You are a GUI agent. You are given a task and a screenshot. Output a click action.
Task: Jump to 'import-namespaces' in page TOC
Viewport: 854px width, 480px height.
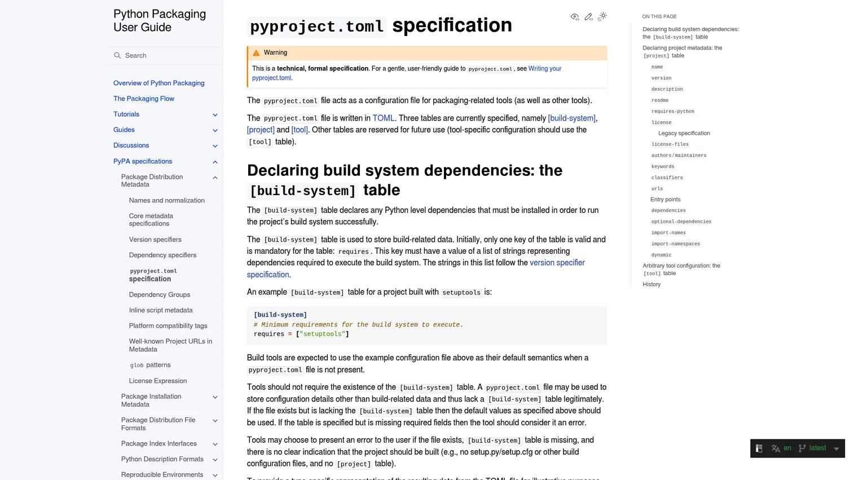(x=675, y=244)
